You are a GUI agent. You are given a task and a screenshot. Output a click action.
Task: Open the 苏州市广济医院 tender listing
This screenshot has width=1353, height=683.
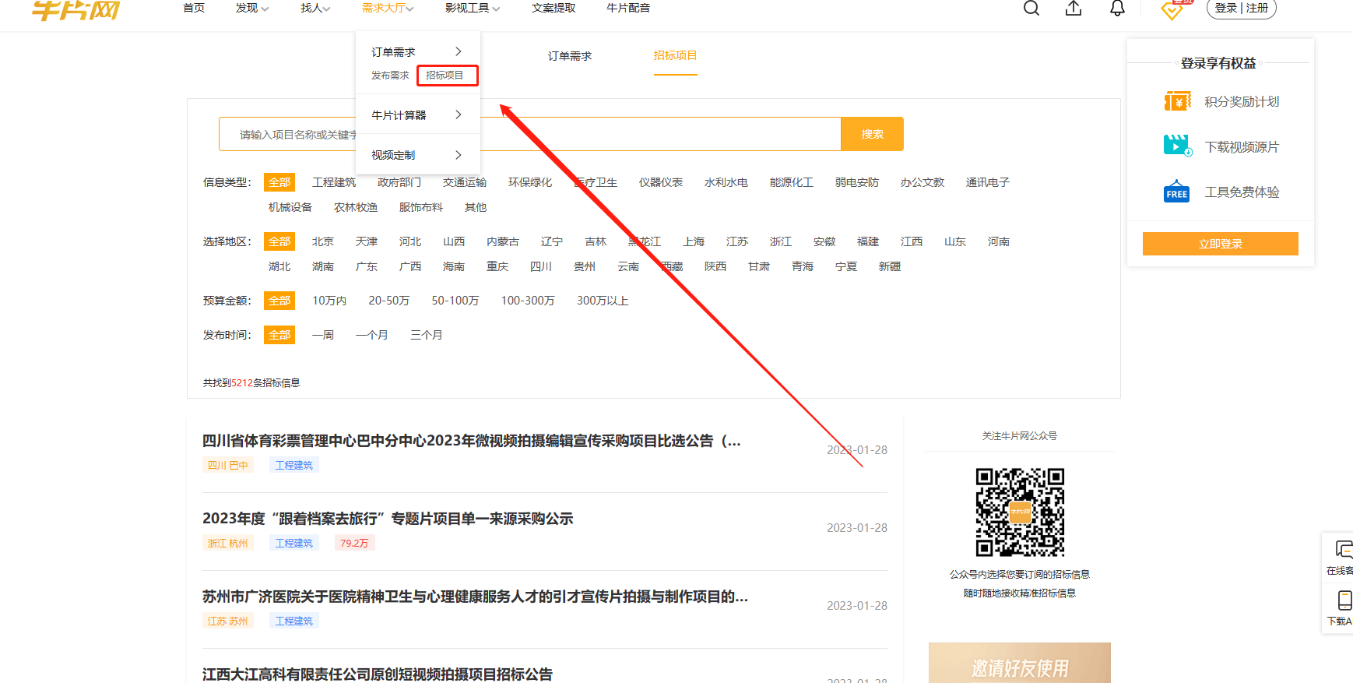475,597
